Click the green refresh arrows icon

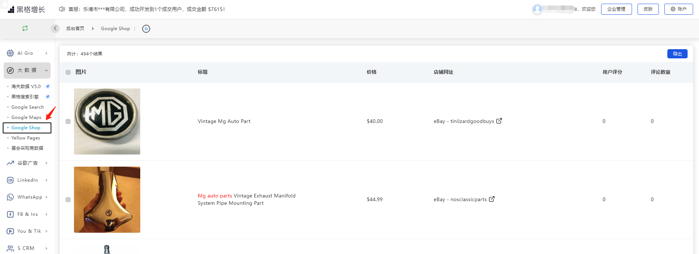25,28
